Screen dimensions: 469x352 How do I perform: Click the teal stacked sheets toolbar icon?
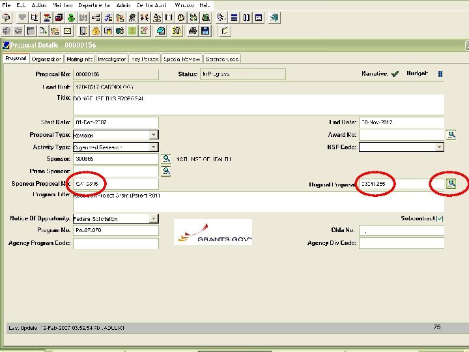(161, 31)
